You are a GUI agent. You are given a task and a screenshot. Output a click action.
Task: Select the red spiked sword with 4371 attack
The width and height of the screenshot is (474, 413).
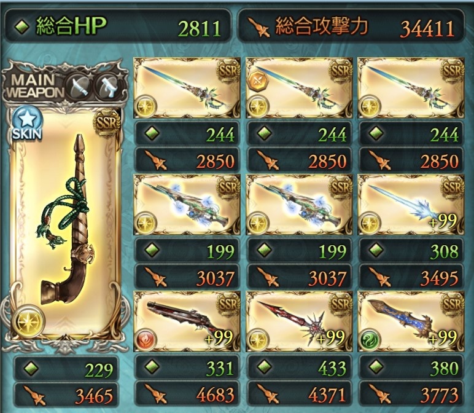point(298,321)
